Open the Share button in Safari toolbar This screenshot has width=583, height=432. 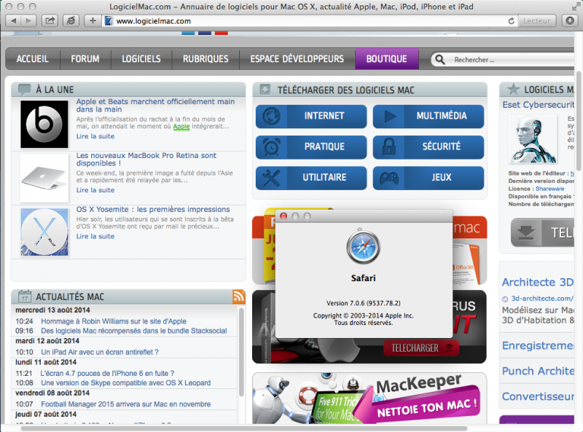click(x=50, y=21)
